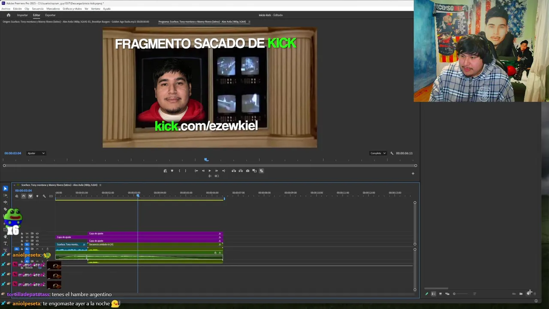Screen dimensions: 549x309
Task: Switch Project panel to icon view
Action: click(440, 294)
